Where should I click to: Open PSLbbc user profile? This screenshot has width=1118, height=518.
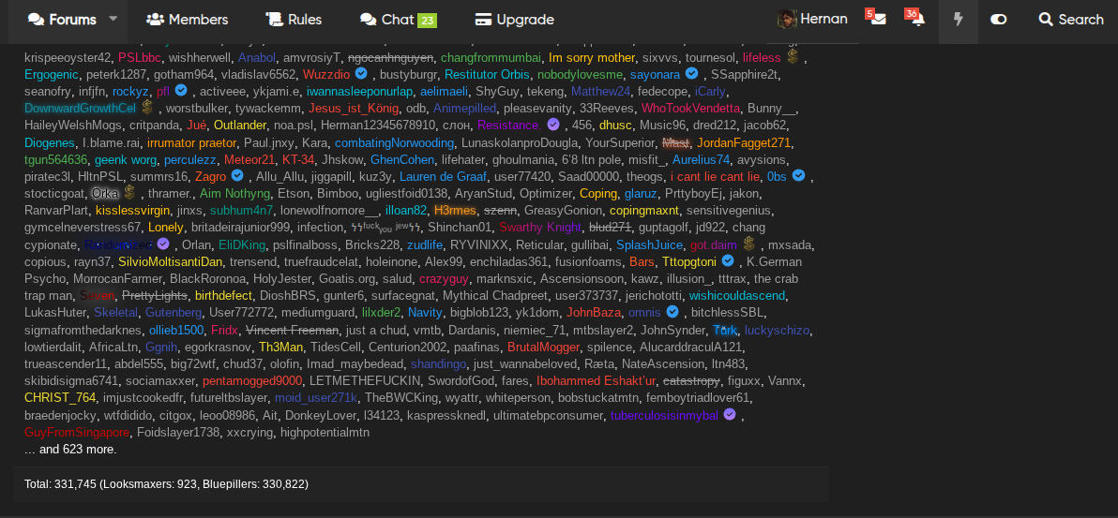tap(140, 57)
